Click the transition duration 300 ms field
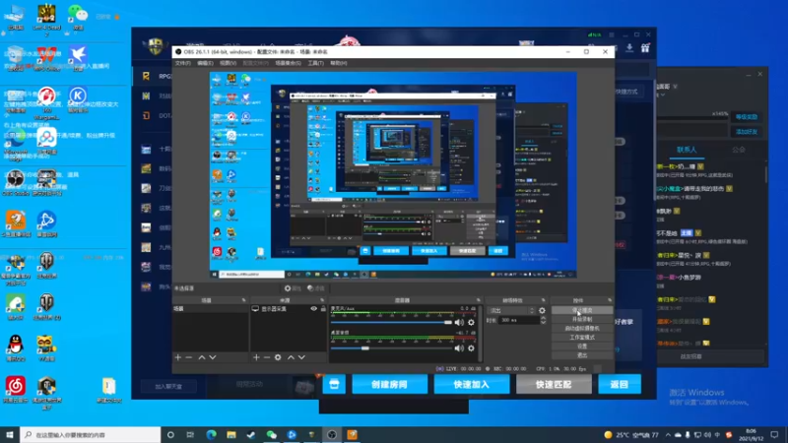The width and height of the screenshot is (788, 443). [x=518, y=320]
